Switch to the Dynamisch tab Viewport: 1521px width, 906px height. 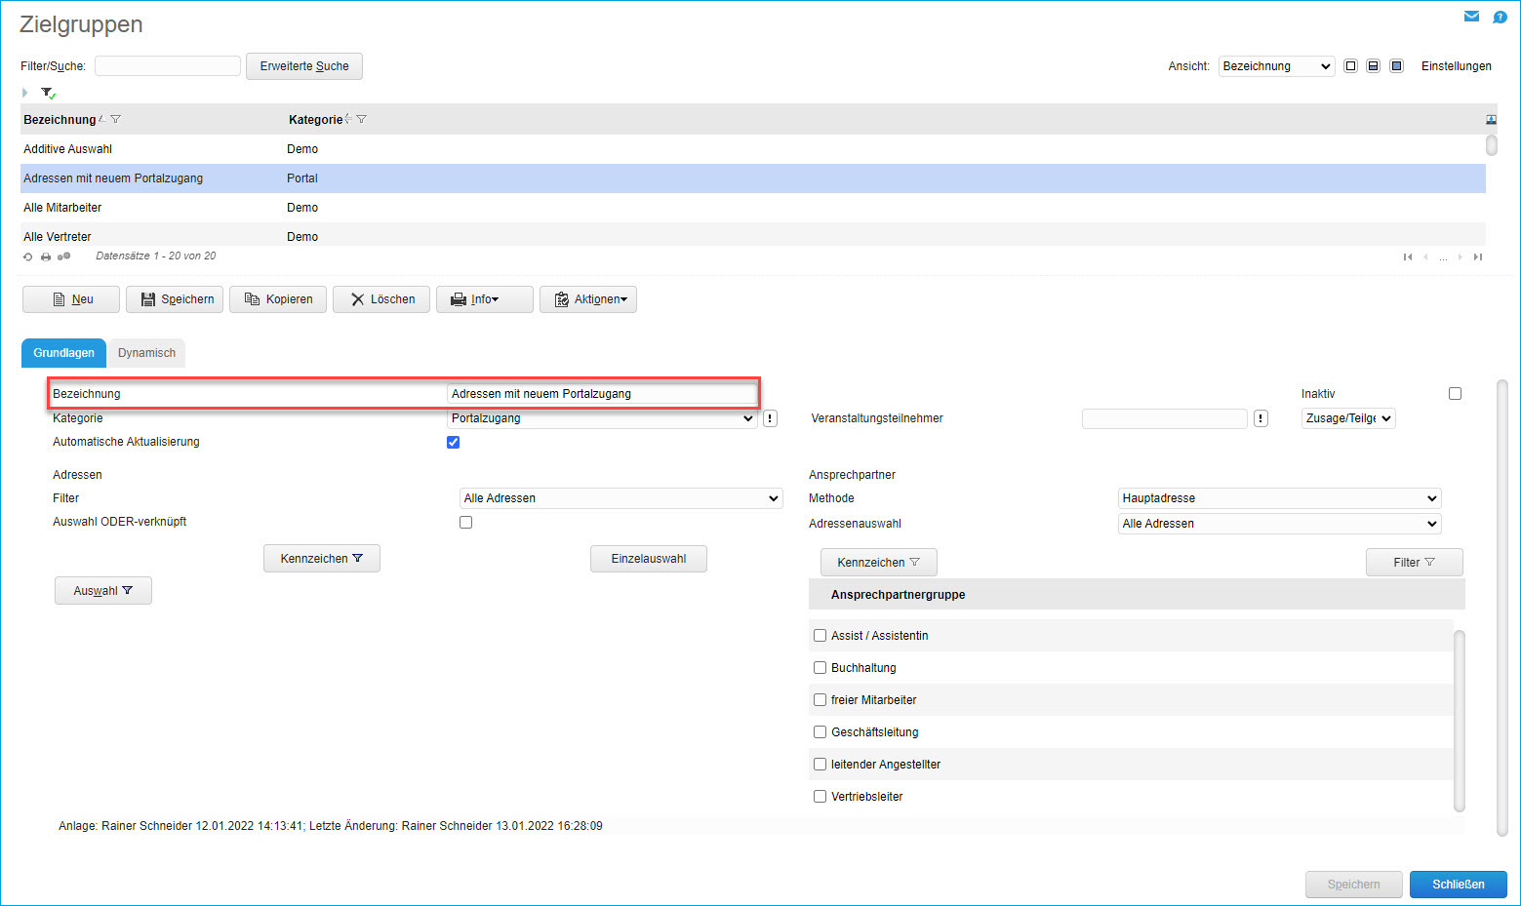[x=146, y=353]
